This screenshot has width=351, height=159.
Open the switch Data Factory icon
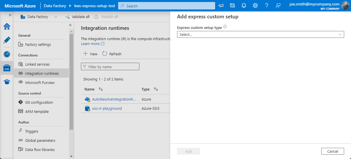tap(232, 6)
